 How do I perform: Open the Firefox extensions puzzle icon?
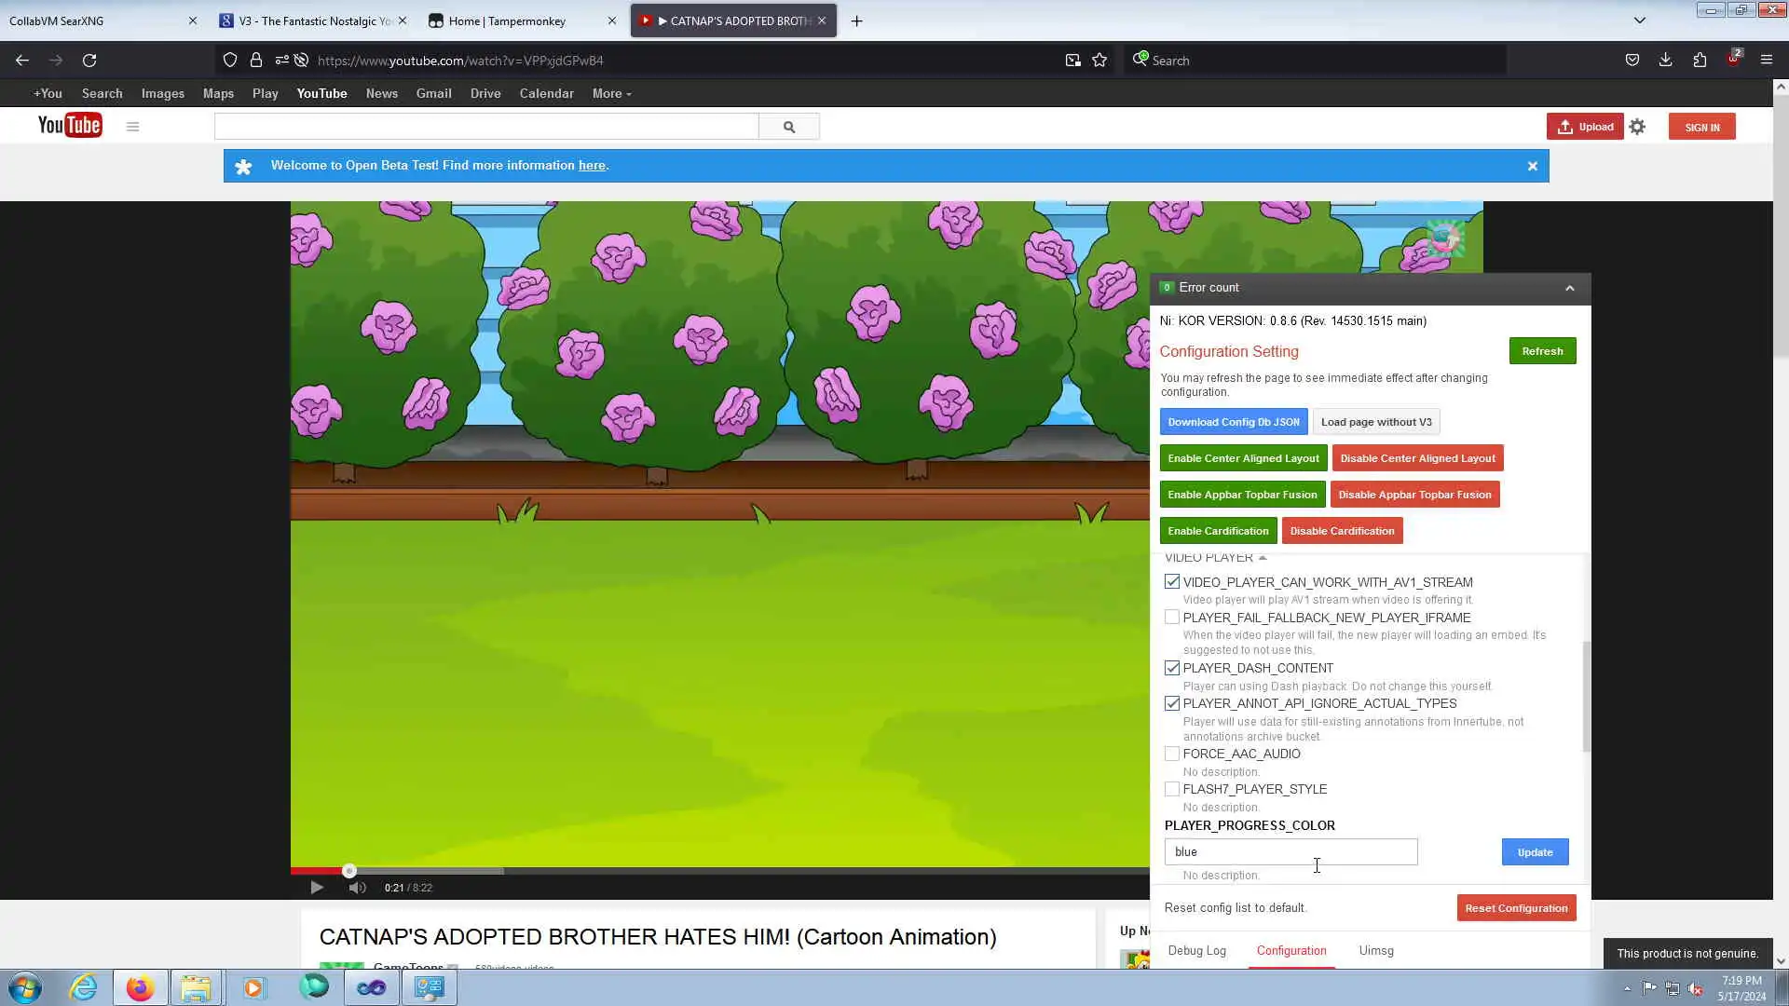coord(1700,61)
